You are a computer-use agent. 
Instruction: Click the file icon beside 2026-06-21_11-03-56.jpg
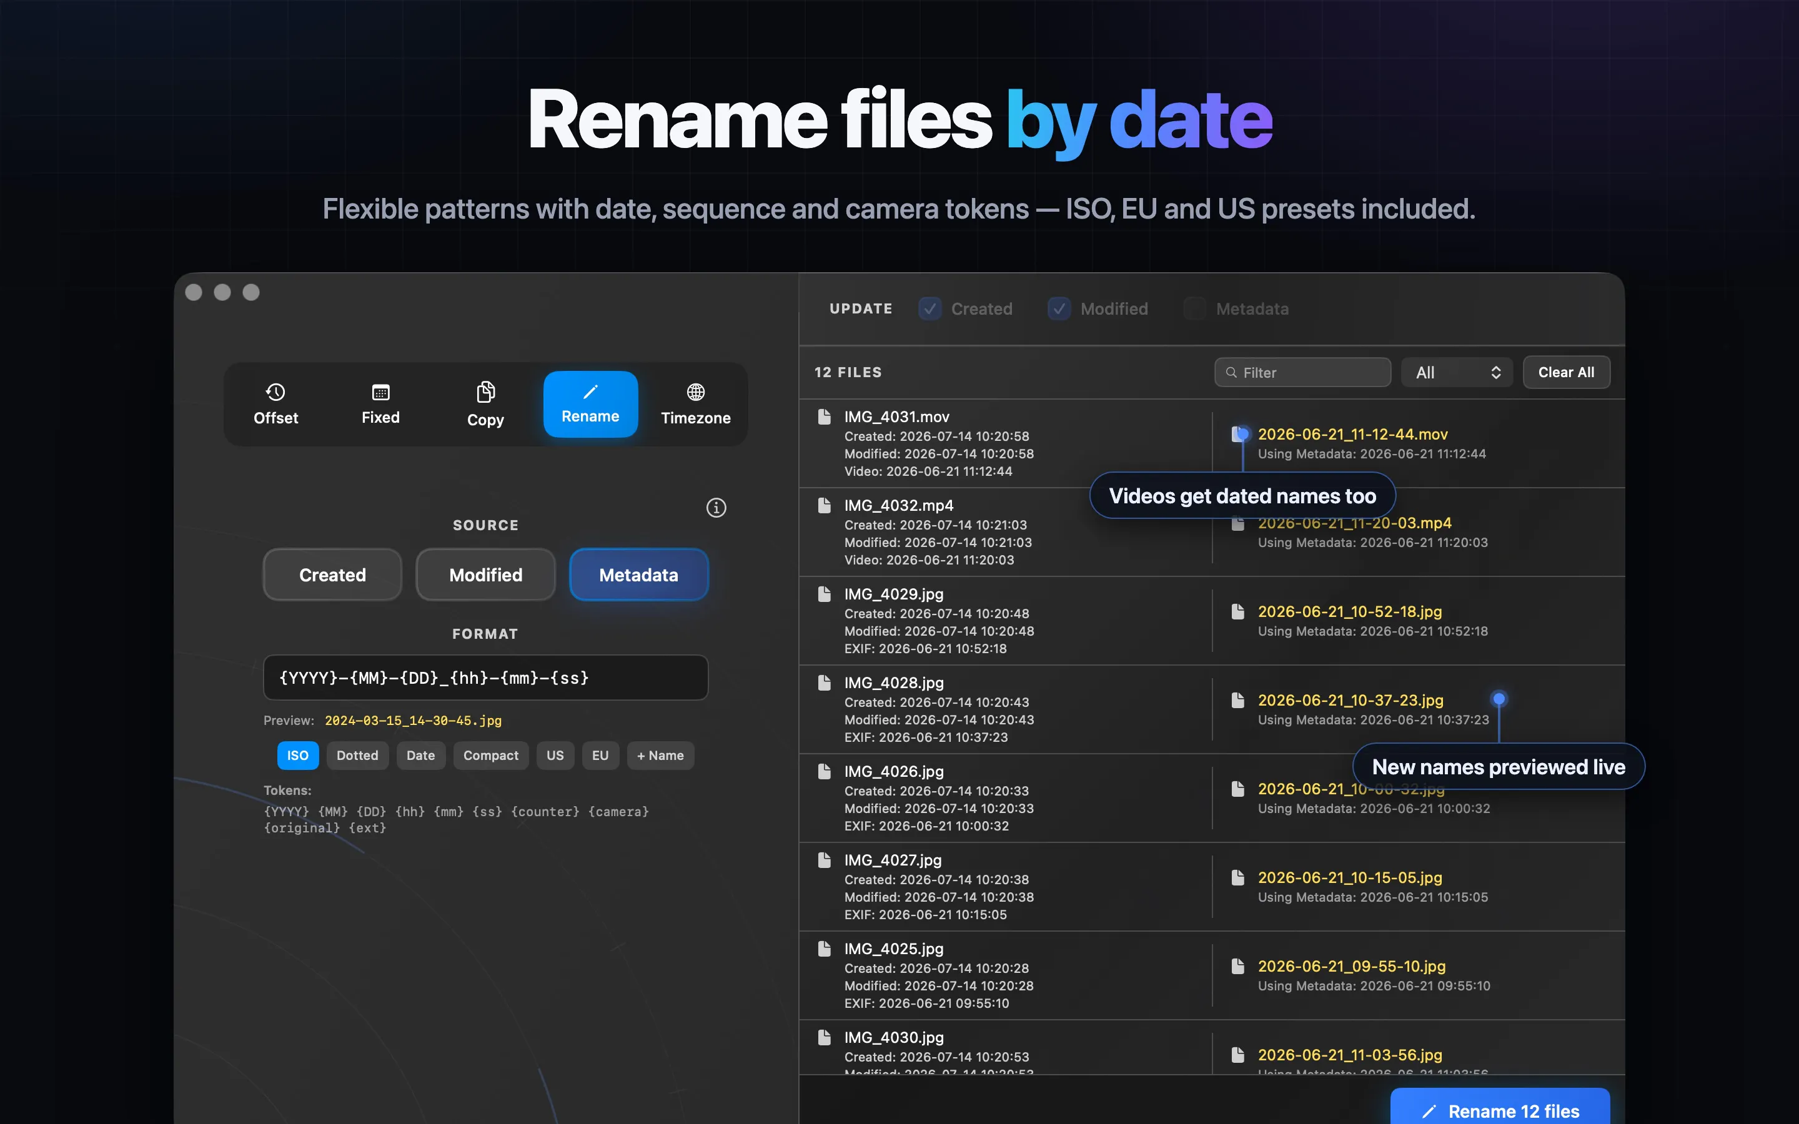1237,1054
